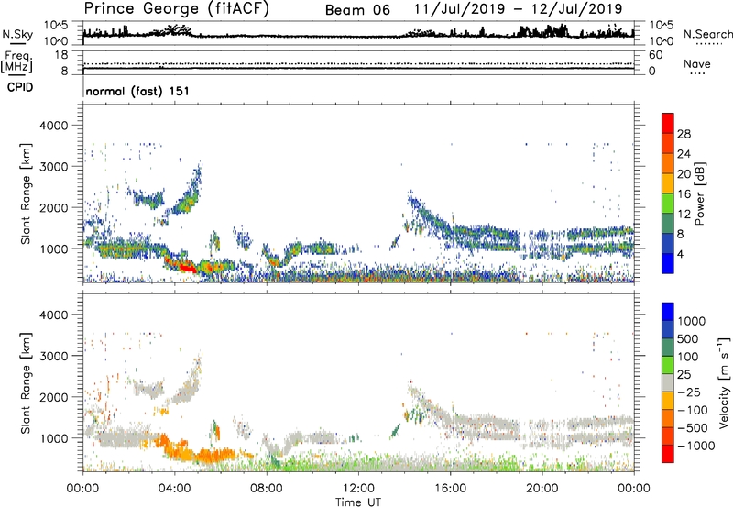Screen dimensions: 733x508
Task: Click the 'N.Sky' legend label
Action: (x=17, y=34)
